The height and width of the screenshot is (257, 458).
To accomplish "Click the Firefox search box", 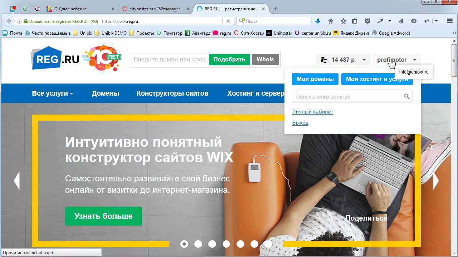I will (273, 21).
